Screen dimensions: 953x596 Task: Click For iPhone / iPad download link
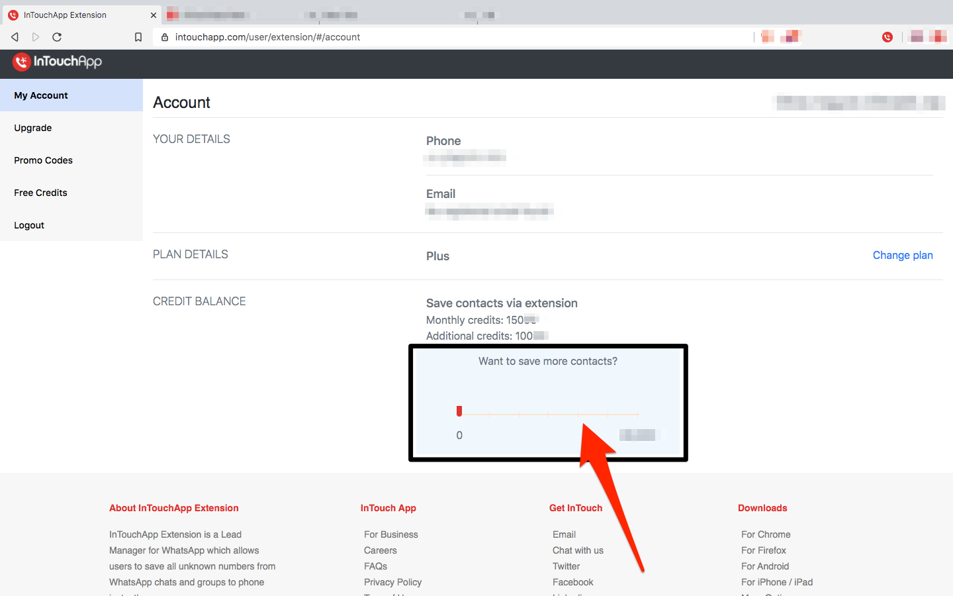tap(777, 582)
